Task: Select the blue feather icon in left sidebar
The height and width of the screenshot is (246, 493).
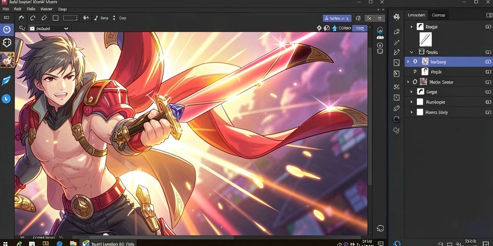Action: pyautogui.click(x=6, y=81)
